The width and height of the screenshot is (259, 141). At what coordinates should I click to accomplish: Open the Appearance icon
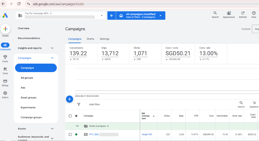(x=229, y=13)
